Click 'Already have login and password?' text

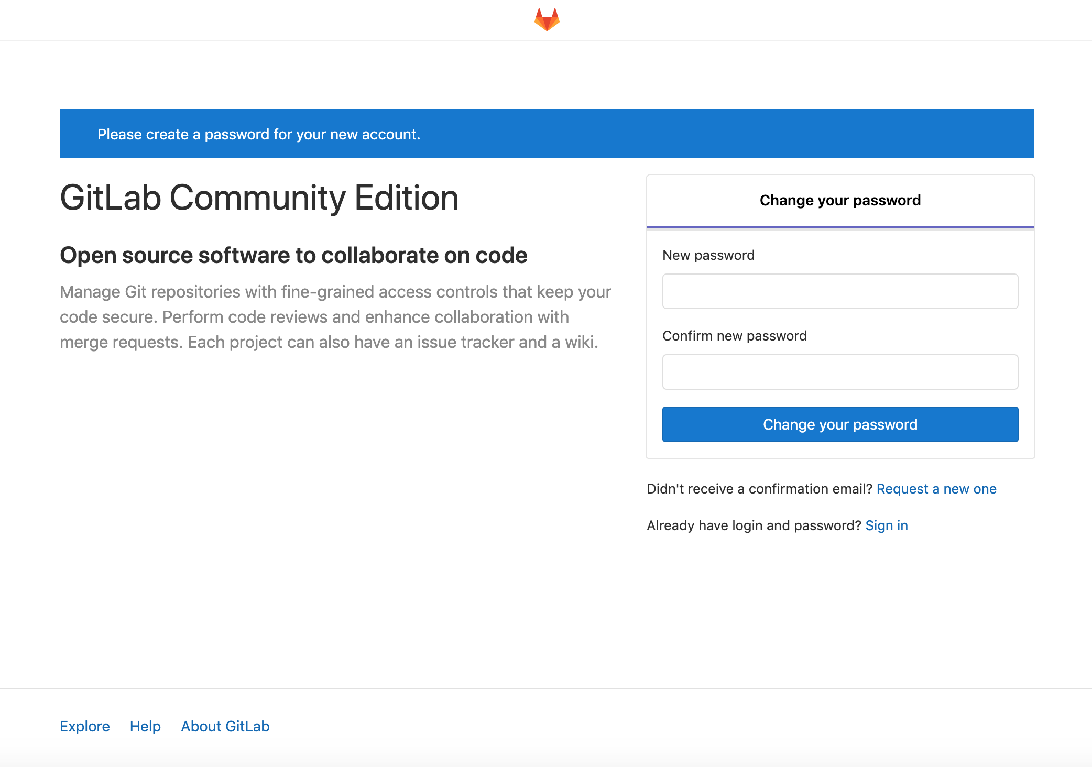point(754,525)
